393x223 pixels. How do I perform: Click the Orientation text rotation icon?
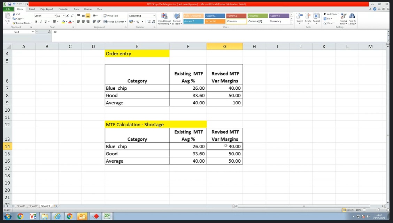click(94, 16)
